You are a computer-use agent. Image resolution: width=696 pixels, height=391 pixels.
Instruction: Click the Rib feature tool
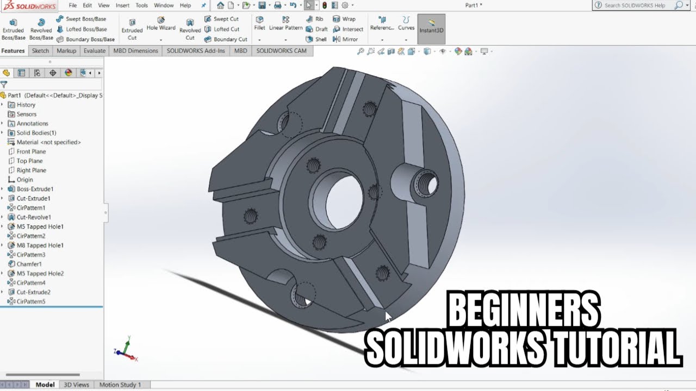(314, 19)
